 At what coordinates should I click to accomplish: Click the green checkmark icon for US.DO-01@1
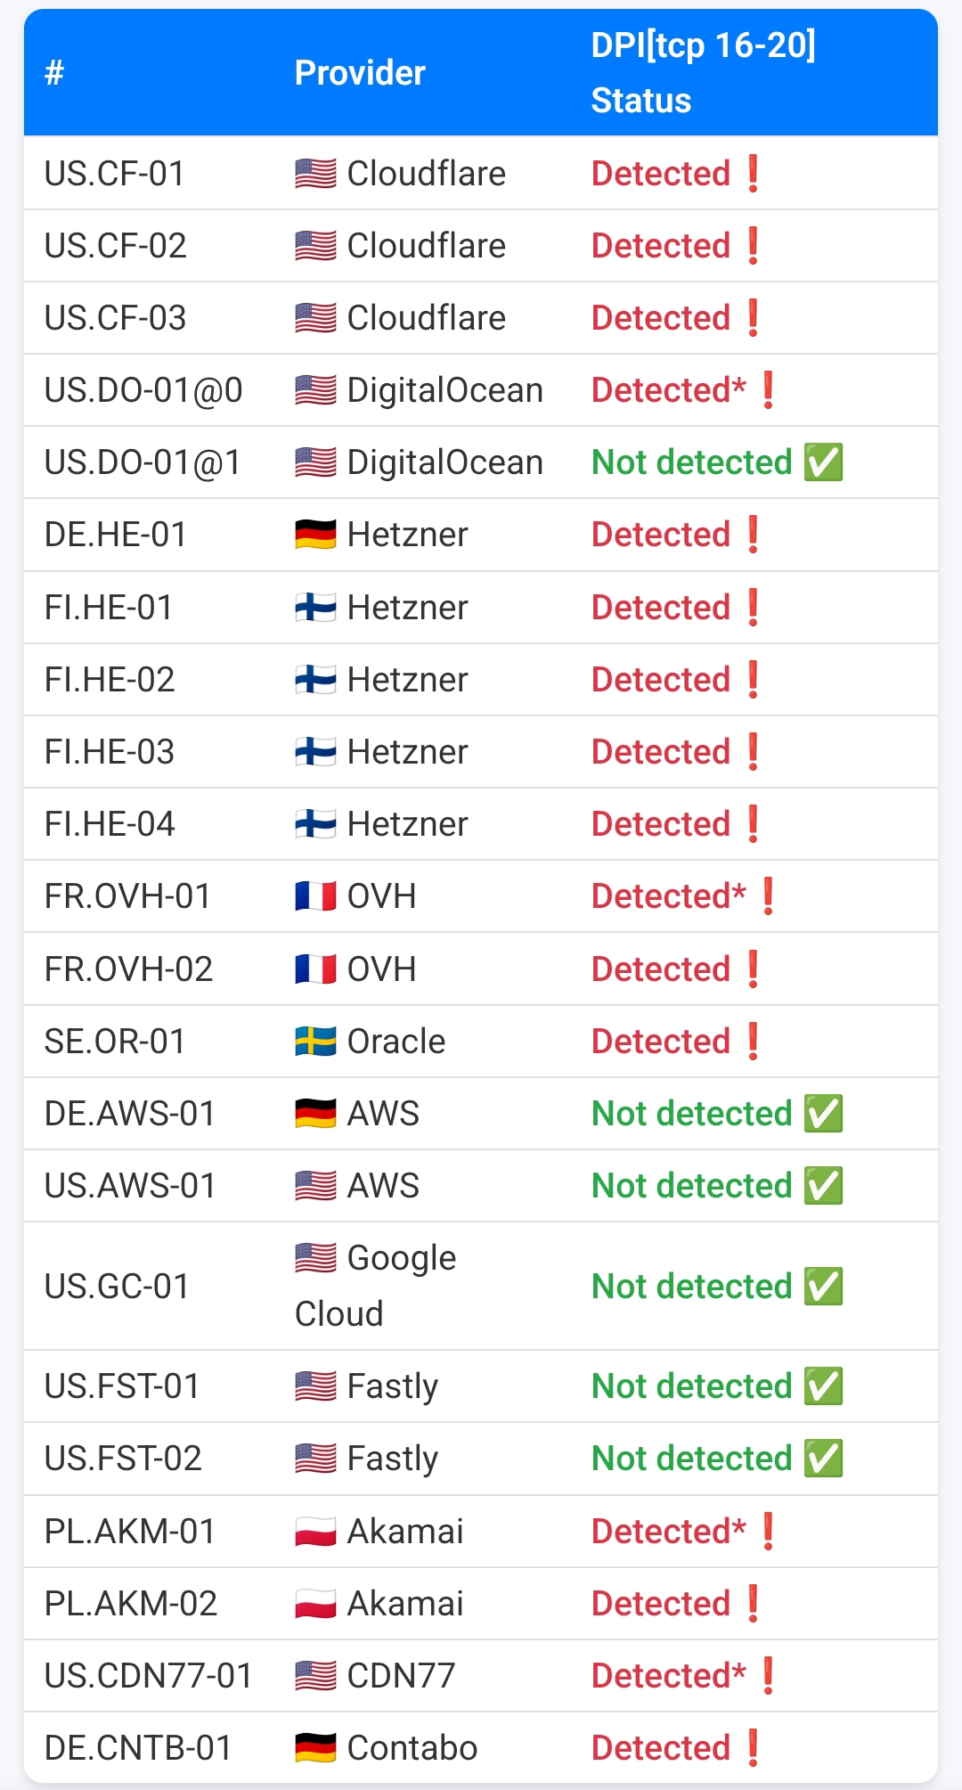[823, 462]
